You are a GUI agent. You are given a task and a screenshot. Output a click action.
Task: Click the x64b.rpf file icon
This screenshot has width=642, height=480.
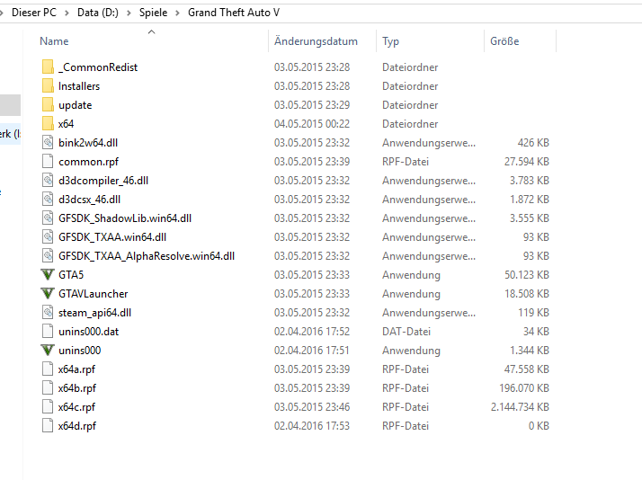coord(48,387)
